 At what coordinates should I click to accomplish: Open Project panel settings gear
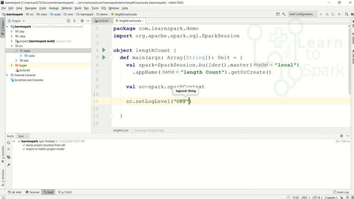[82, 21]
